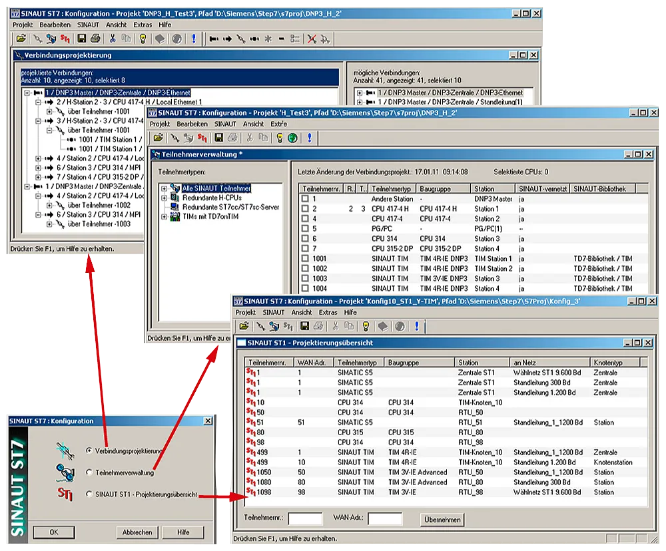Click options list icon in DNP3_H_Test3 connection toolbar

[295, 39]
